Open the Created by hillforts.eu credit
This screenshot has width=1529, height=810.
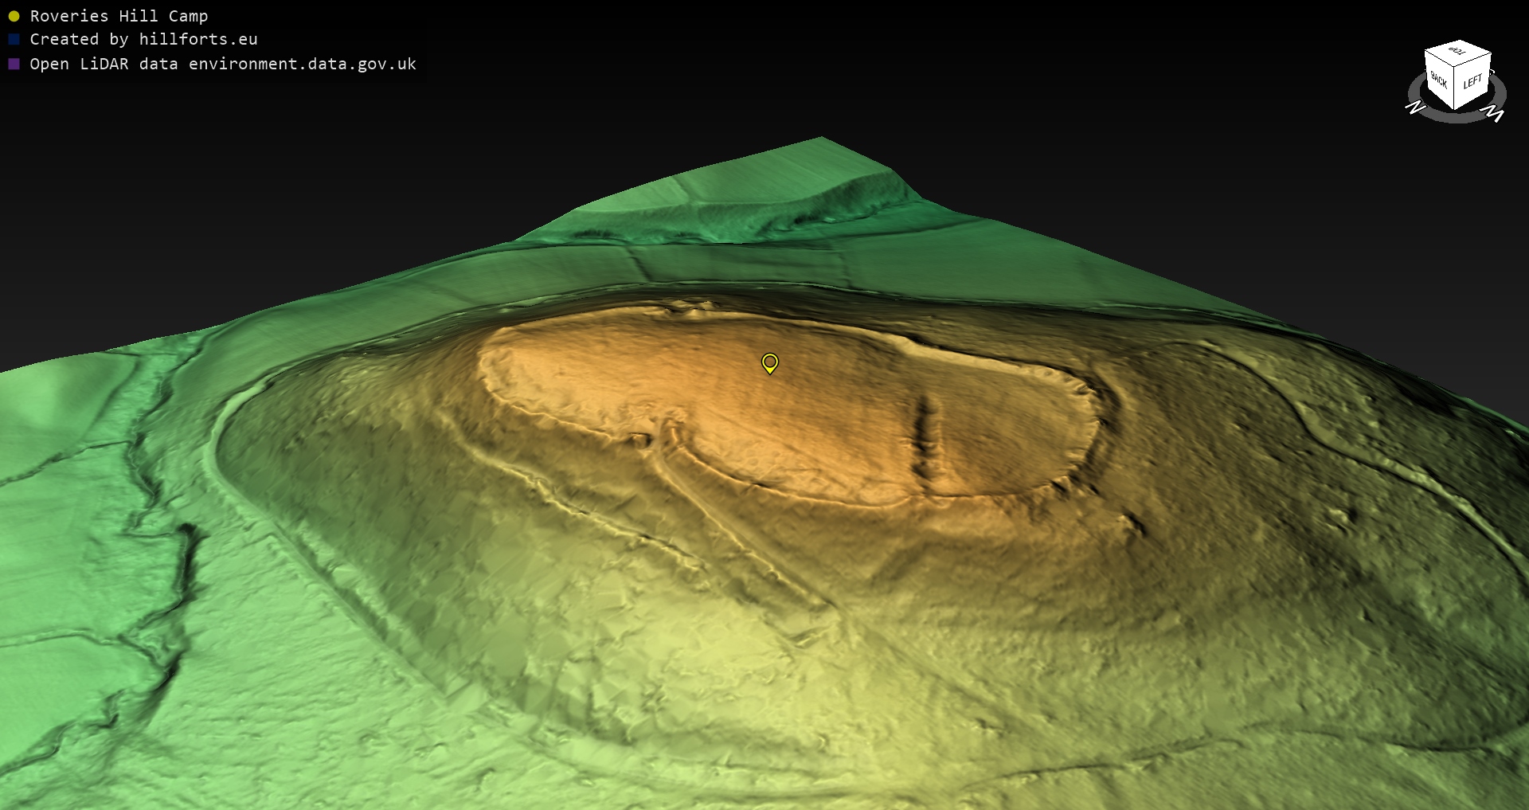point(143,39)
